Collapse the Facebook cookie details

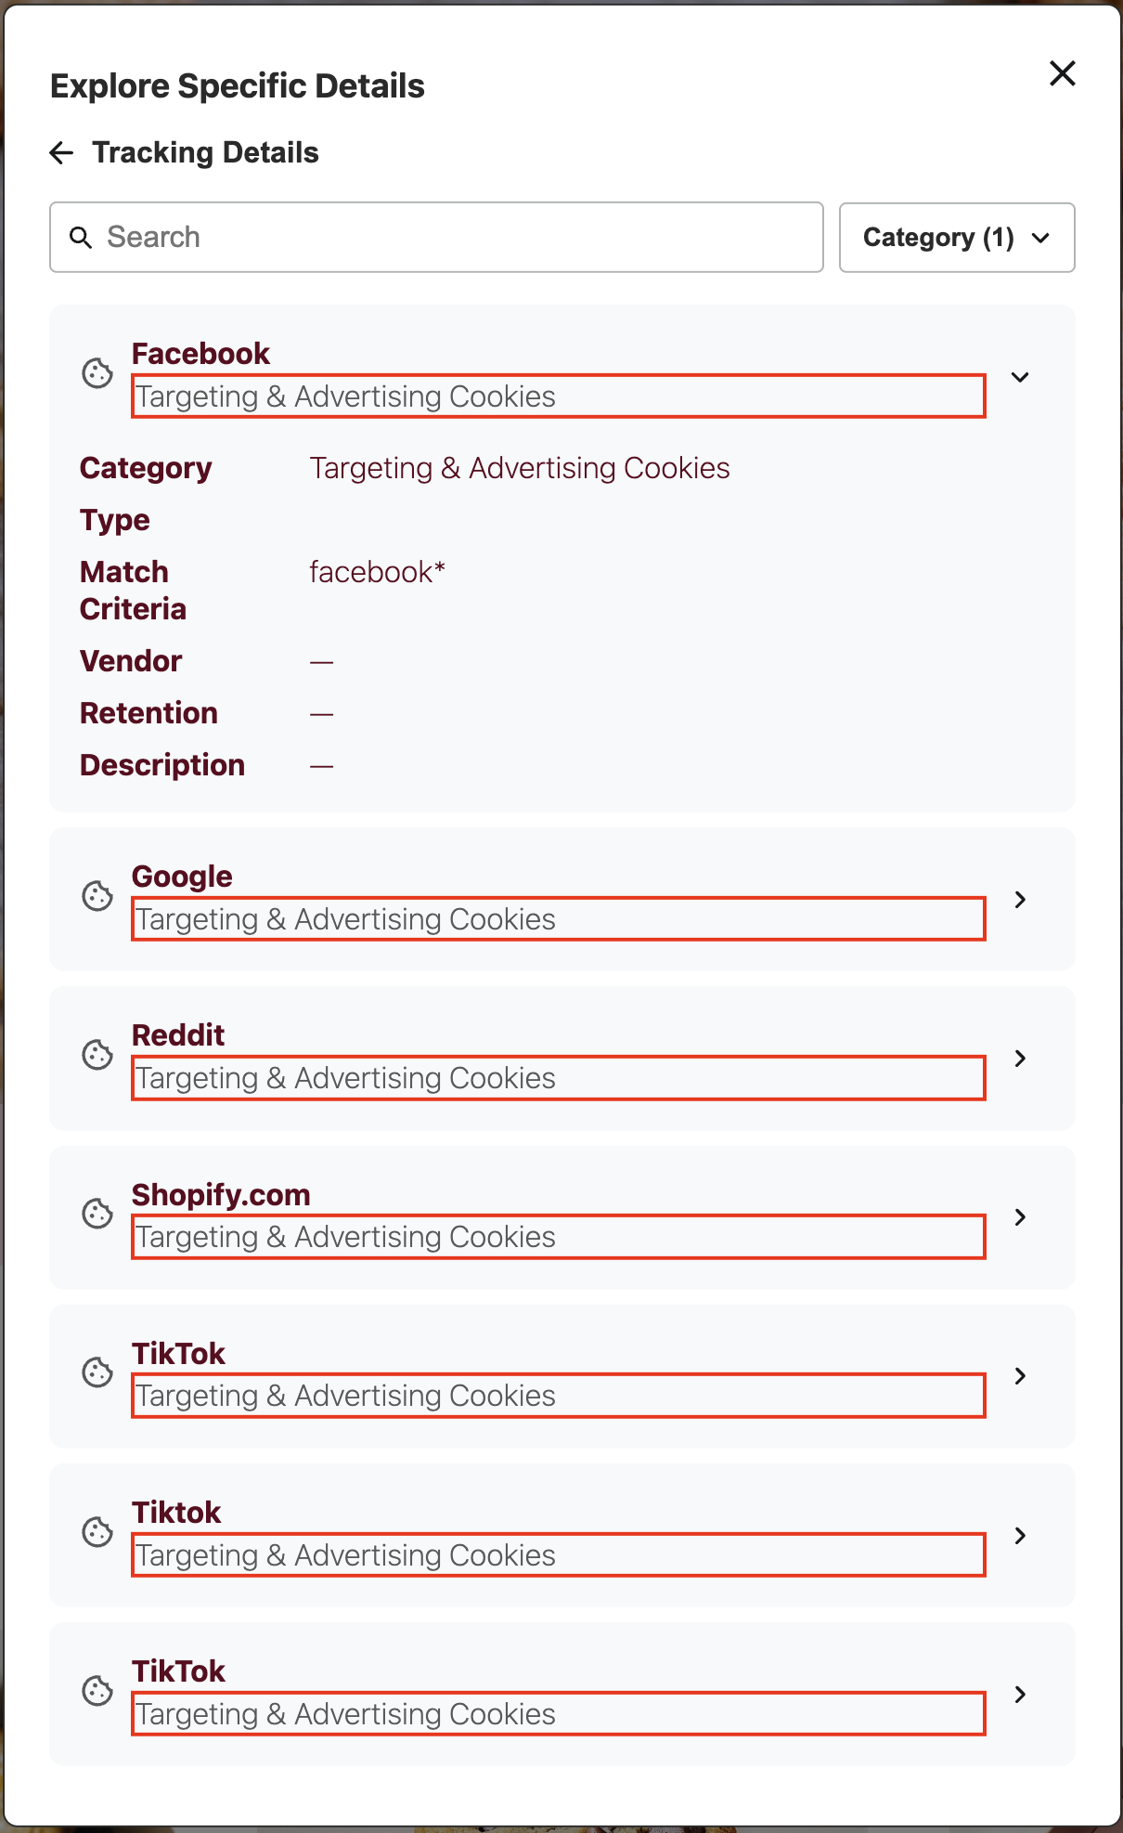point(1020,377)
